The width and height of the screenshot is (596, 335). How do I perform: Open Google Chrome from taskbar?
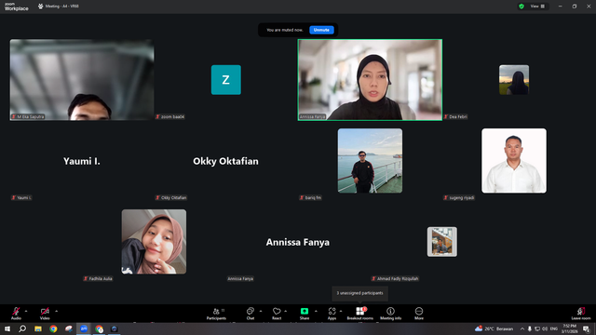click(x=53, y=328)
